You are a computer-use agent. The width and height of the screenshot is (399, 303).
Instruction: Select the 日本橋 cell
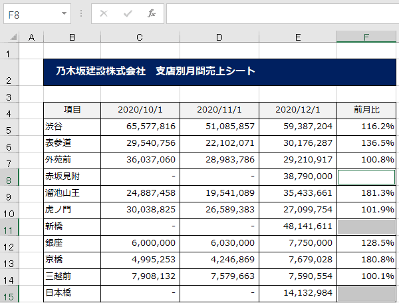[72, 294]
